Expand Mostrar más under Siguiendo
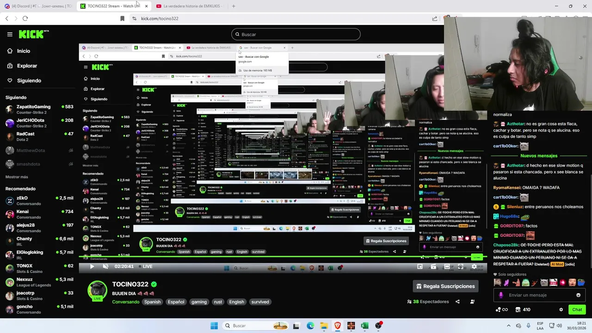 [x=17, y=177]
